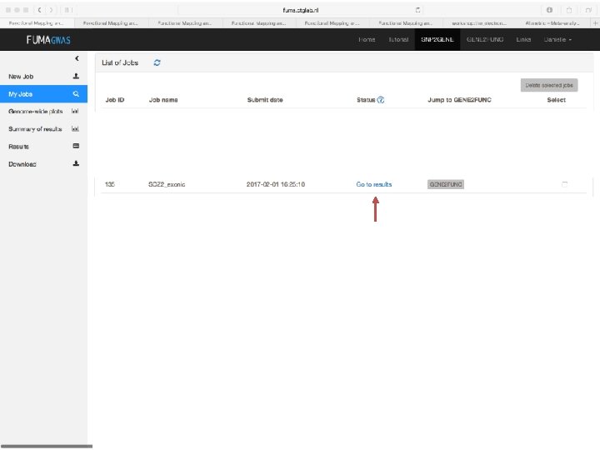Click submit date 2017-02-01 16:25:10
This screenshot has height=450, width=600.
tap(276, 184)
